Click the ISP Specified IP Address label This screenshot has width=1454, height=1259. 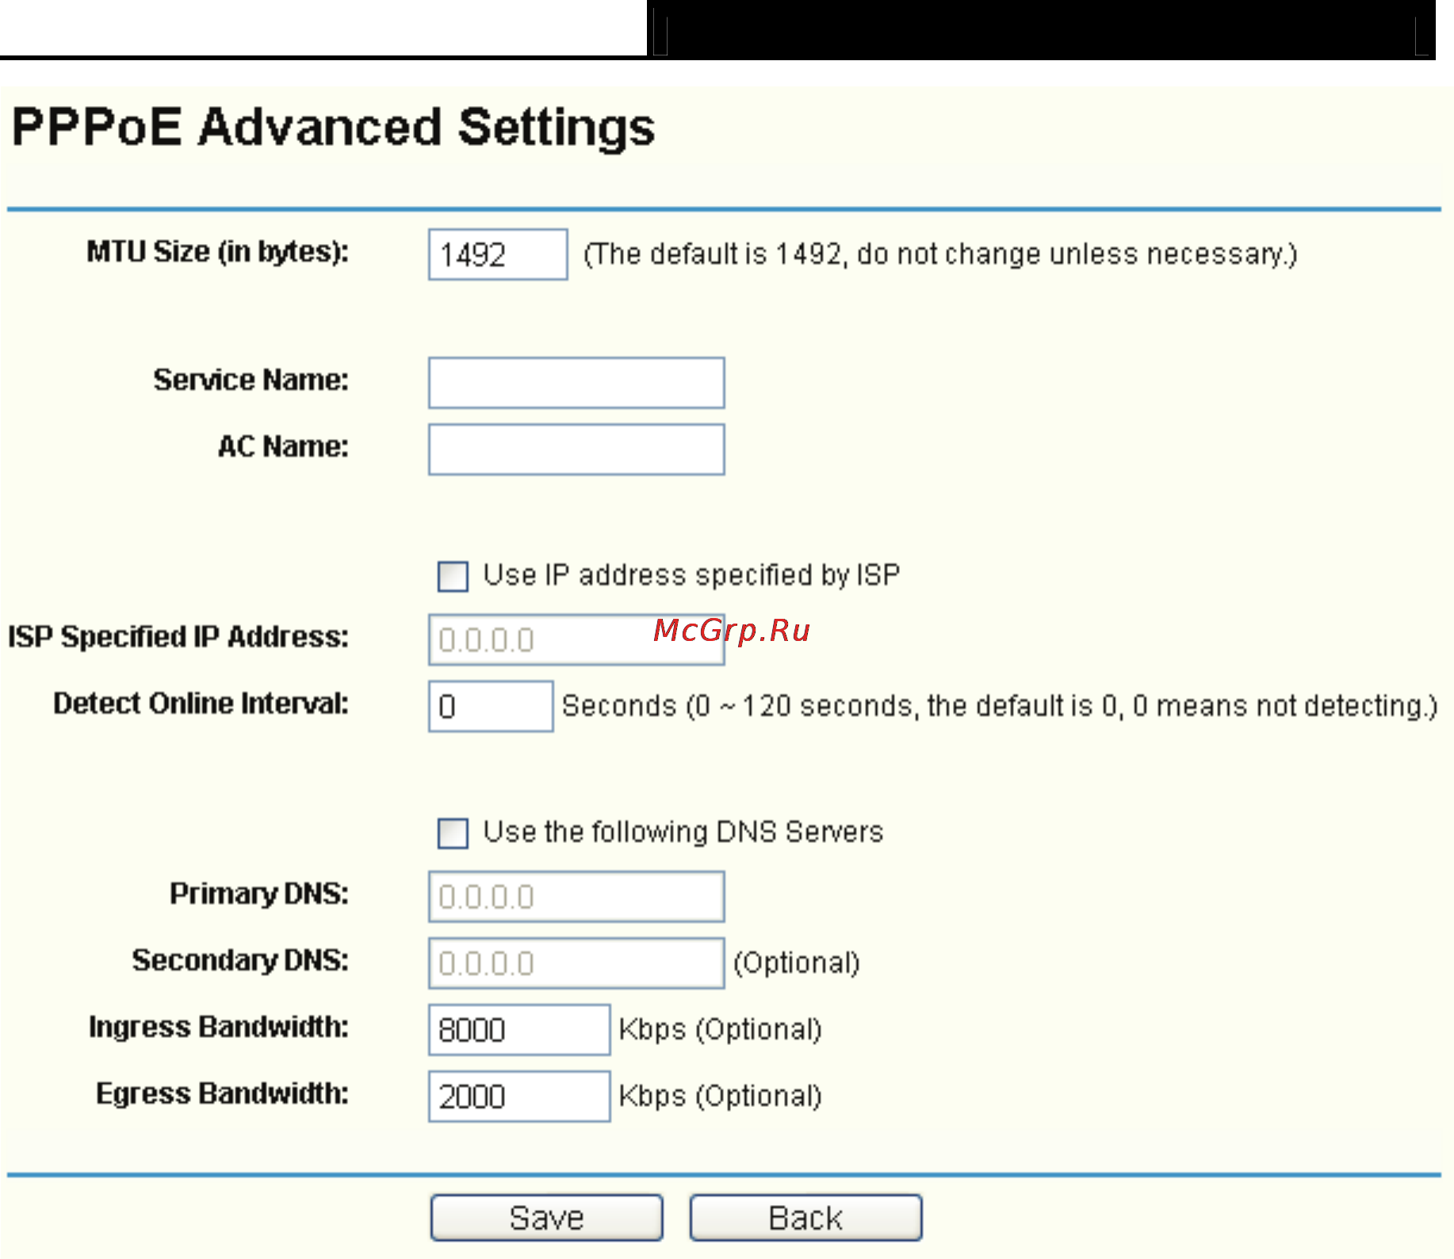coord(178,637)
